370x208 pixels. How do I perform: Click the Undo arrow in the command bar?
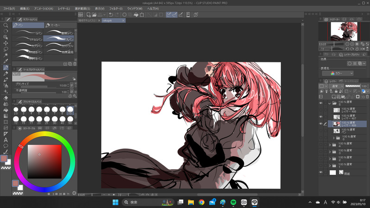(x=111, y=15)
